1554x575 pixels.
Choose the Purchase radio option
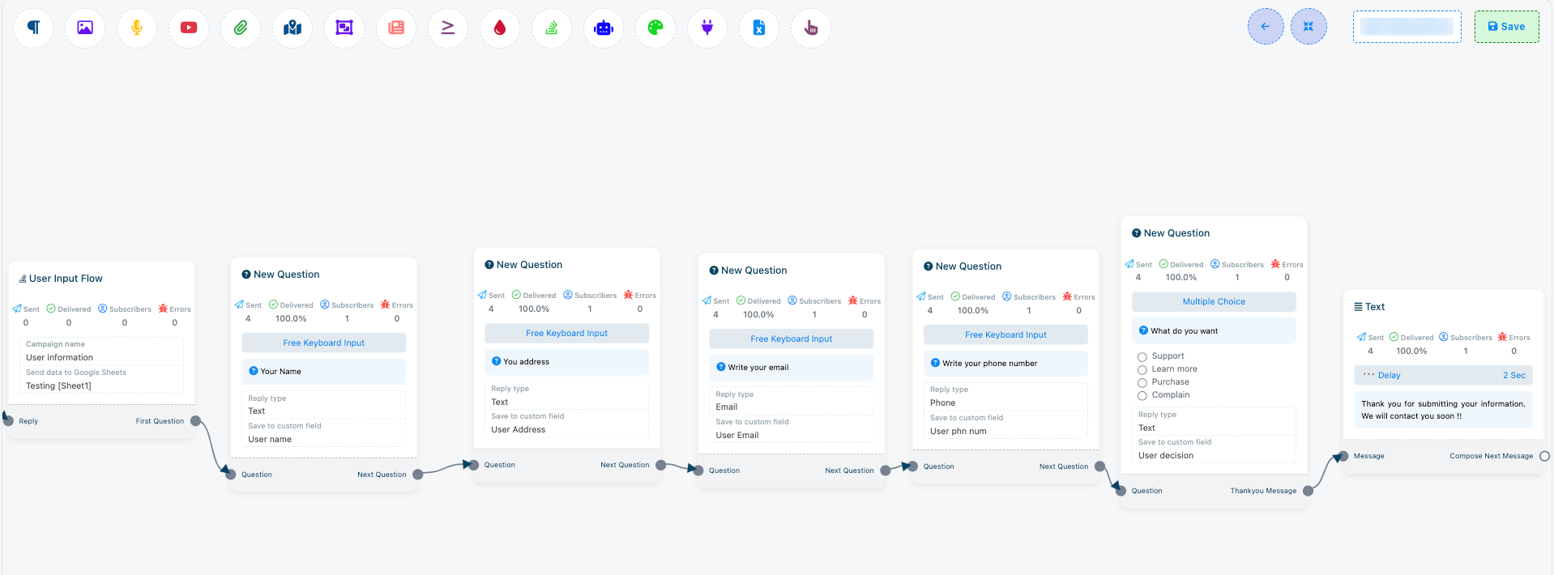1142,382
